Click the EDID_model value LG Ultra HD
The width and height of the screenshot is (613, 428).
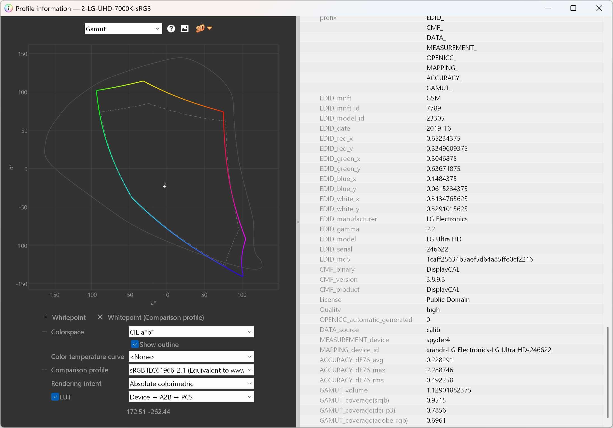[x=444, y=239]
